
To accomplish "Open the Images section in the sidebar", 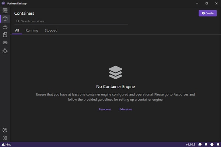I will point(5,35).
